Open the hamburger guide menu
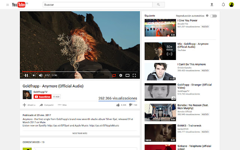 click(7, 5)
